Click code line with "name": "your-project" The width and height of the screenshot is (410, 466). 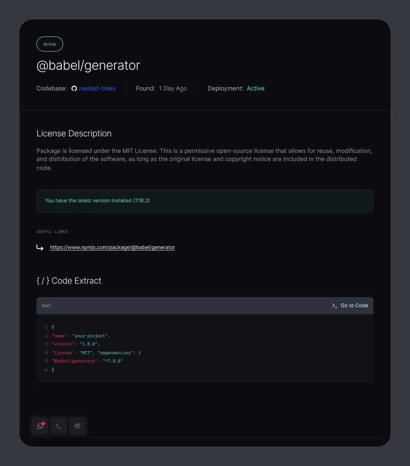(x=81, y=336)
